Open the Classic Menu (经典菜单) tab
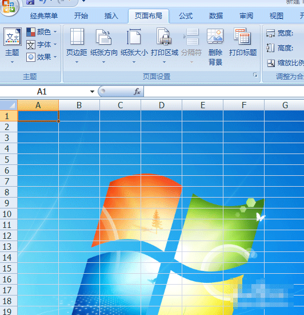 [x=44, y=16]
